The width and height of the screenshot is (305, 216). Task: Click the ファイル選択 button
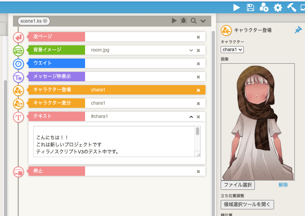pyautogui.click(x=238, y=185)
